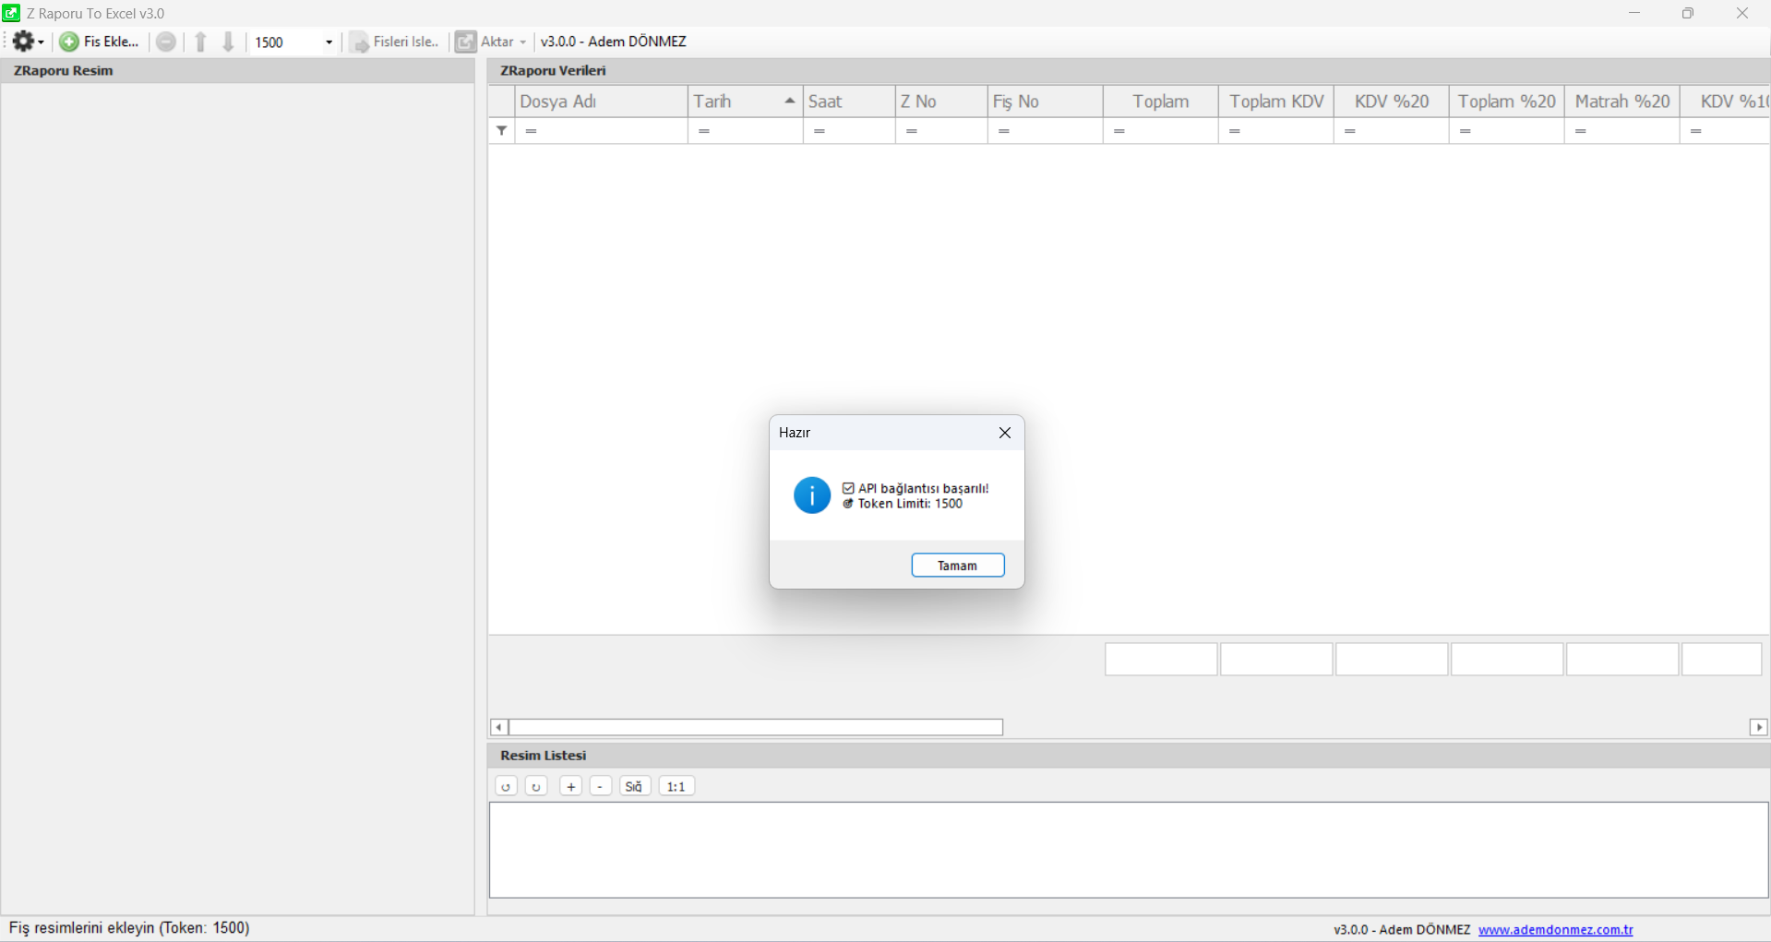Click the Tamam button in dialog

pyautogui.click(x=957, y=566)
